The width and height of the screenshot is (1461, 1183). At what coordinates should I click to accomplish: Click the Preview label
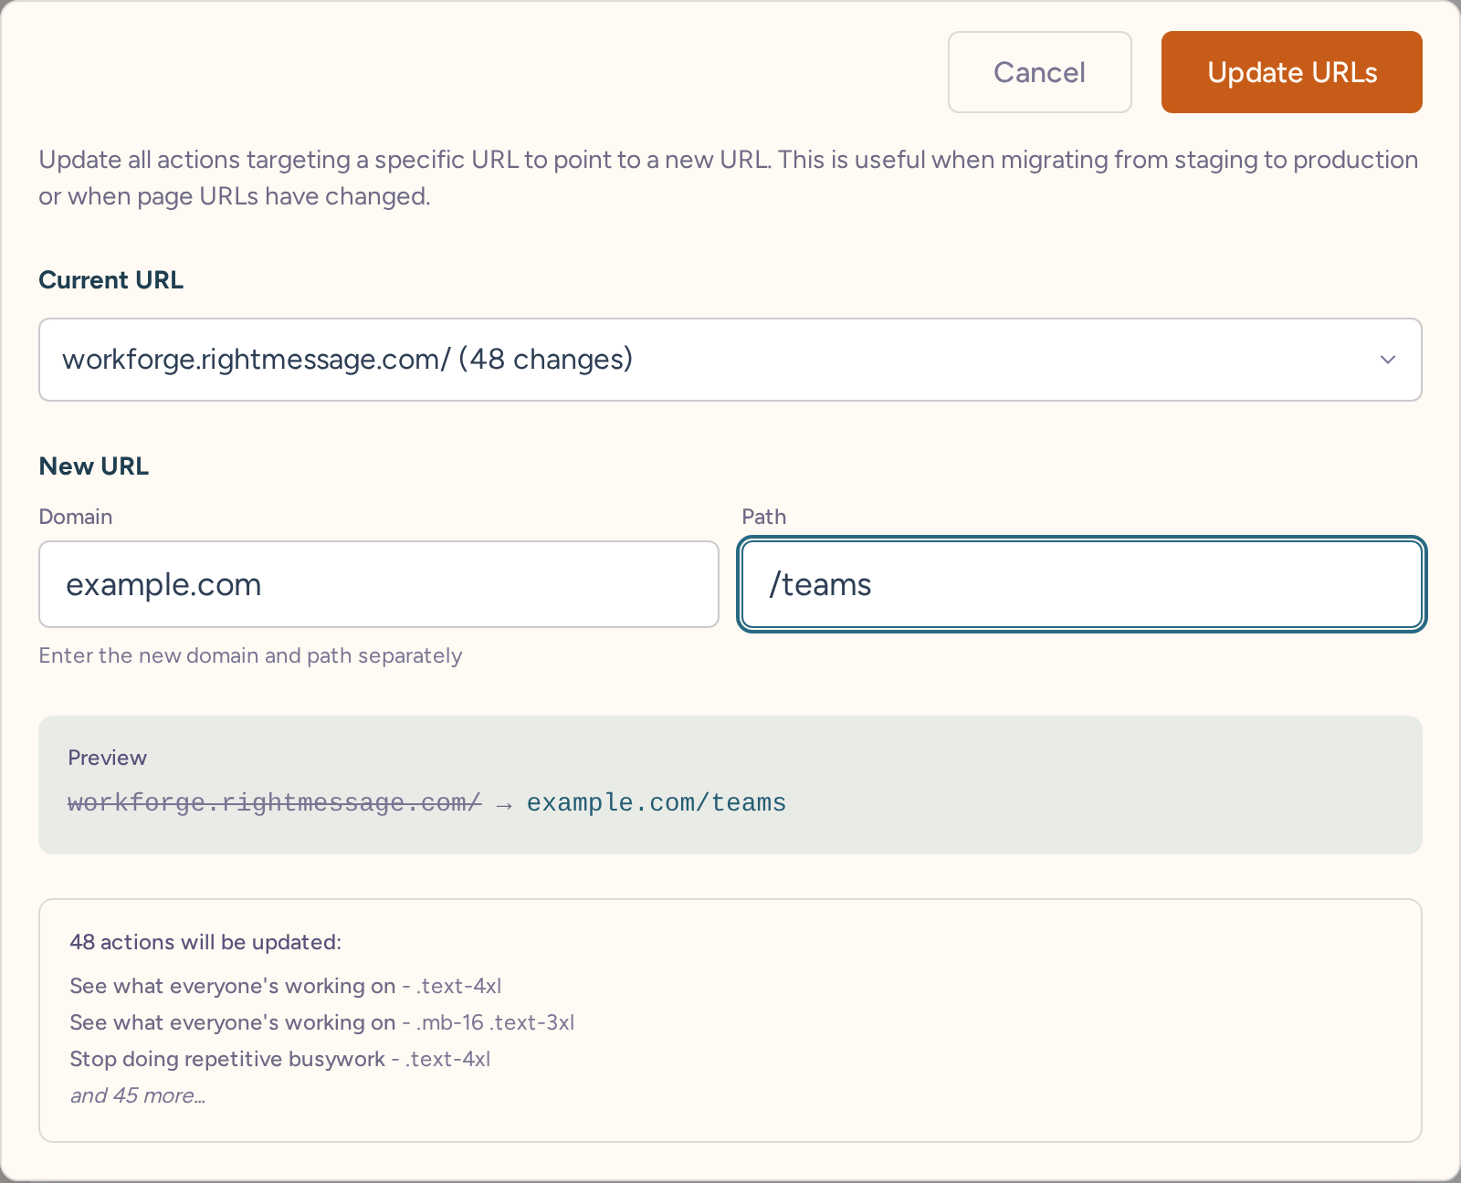pos(107,758)
